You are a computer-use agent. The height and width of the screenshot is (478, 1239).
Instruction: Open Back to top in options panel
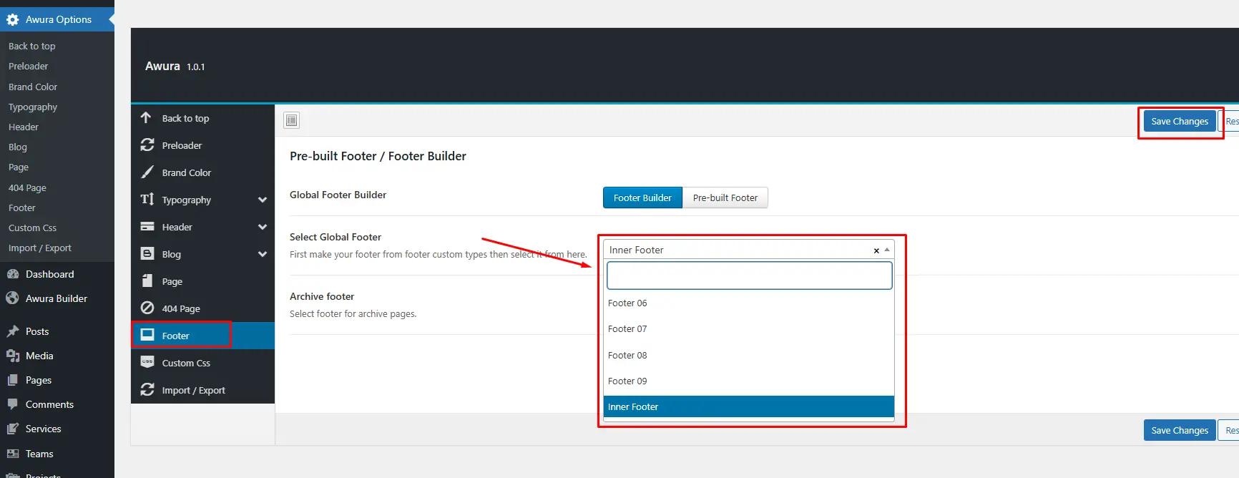pyautogui.click(x=202, y=118)
